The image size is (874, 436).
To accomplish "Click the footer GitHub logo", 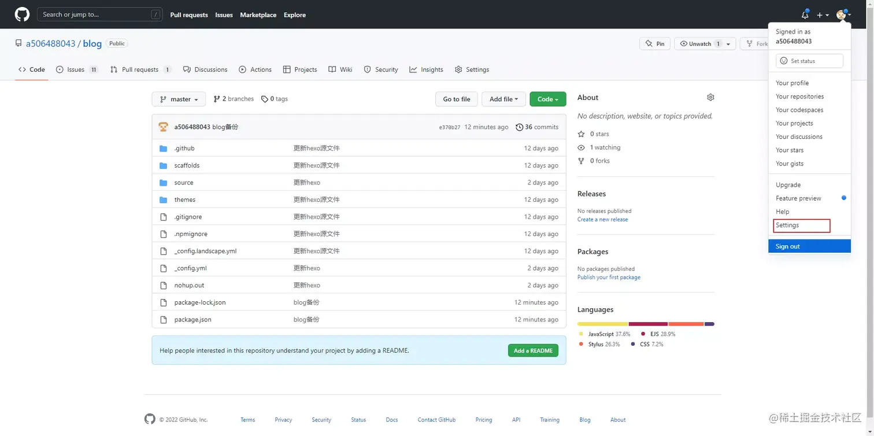I will click(150, 419).
